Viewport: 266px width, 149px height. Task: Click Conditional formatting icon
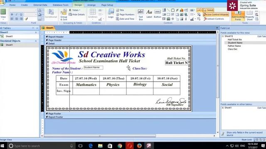point(51,14)
